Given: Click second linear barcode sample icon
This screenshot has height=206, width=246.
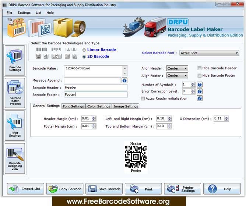Looking at the screenshot, I should [56, 49].
